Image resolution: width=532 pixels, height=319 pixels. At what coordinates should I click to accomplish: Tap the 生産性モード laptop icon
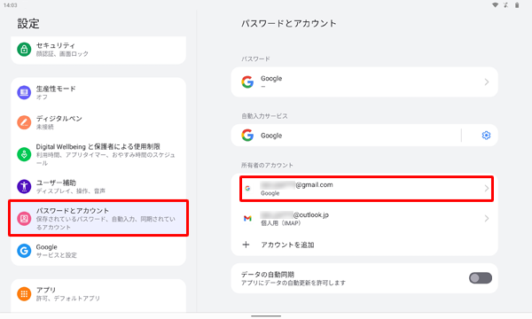(x=24, y=92)
